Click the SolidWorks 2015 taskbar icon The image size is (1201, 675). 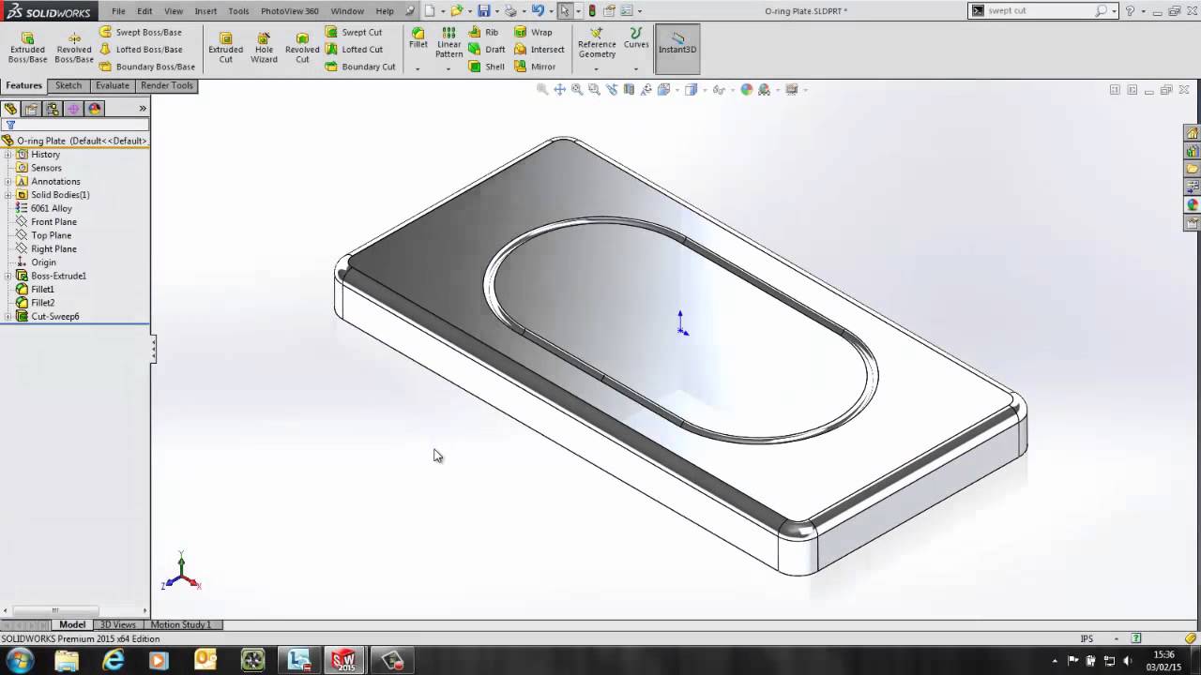[x=344, y=660]
